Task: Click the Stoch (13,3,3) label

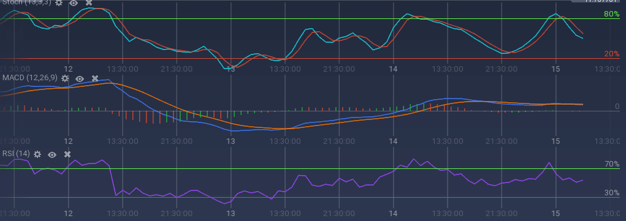Action: 27,2
